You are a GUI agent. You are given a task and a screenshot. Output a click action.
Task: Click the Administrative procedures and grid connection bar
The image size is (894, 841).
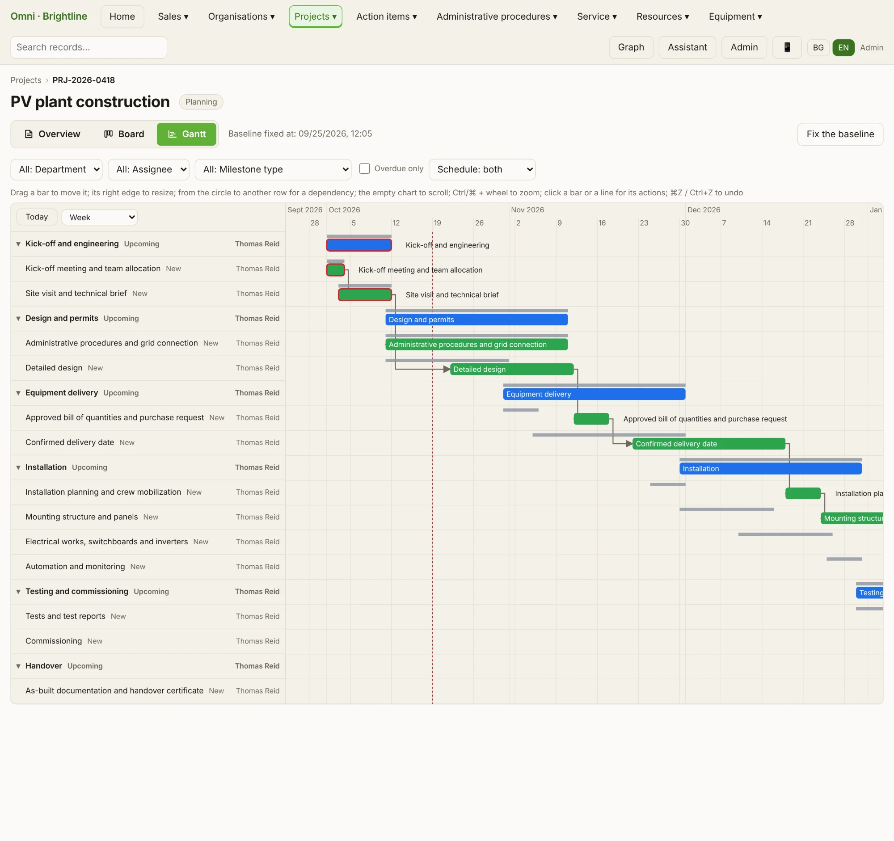pos(476,345)
